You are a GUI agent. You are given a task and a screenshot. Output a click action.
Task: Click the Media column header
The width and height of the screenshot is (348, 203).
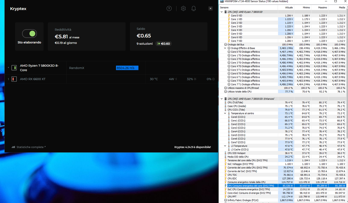[337, 7]
